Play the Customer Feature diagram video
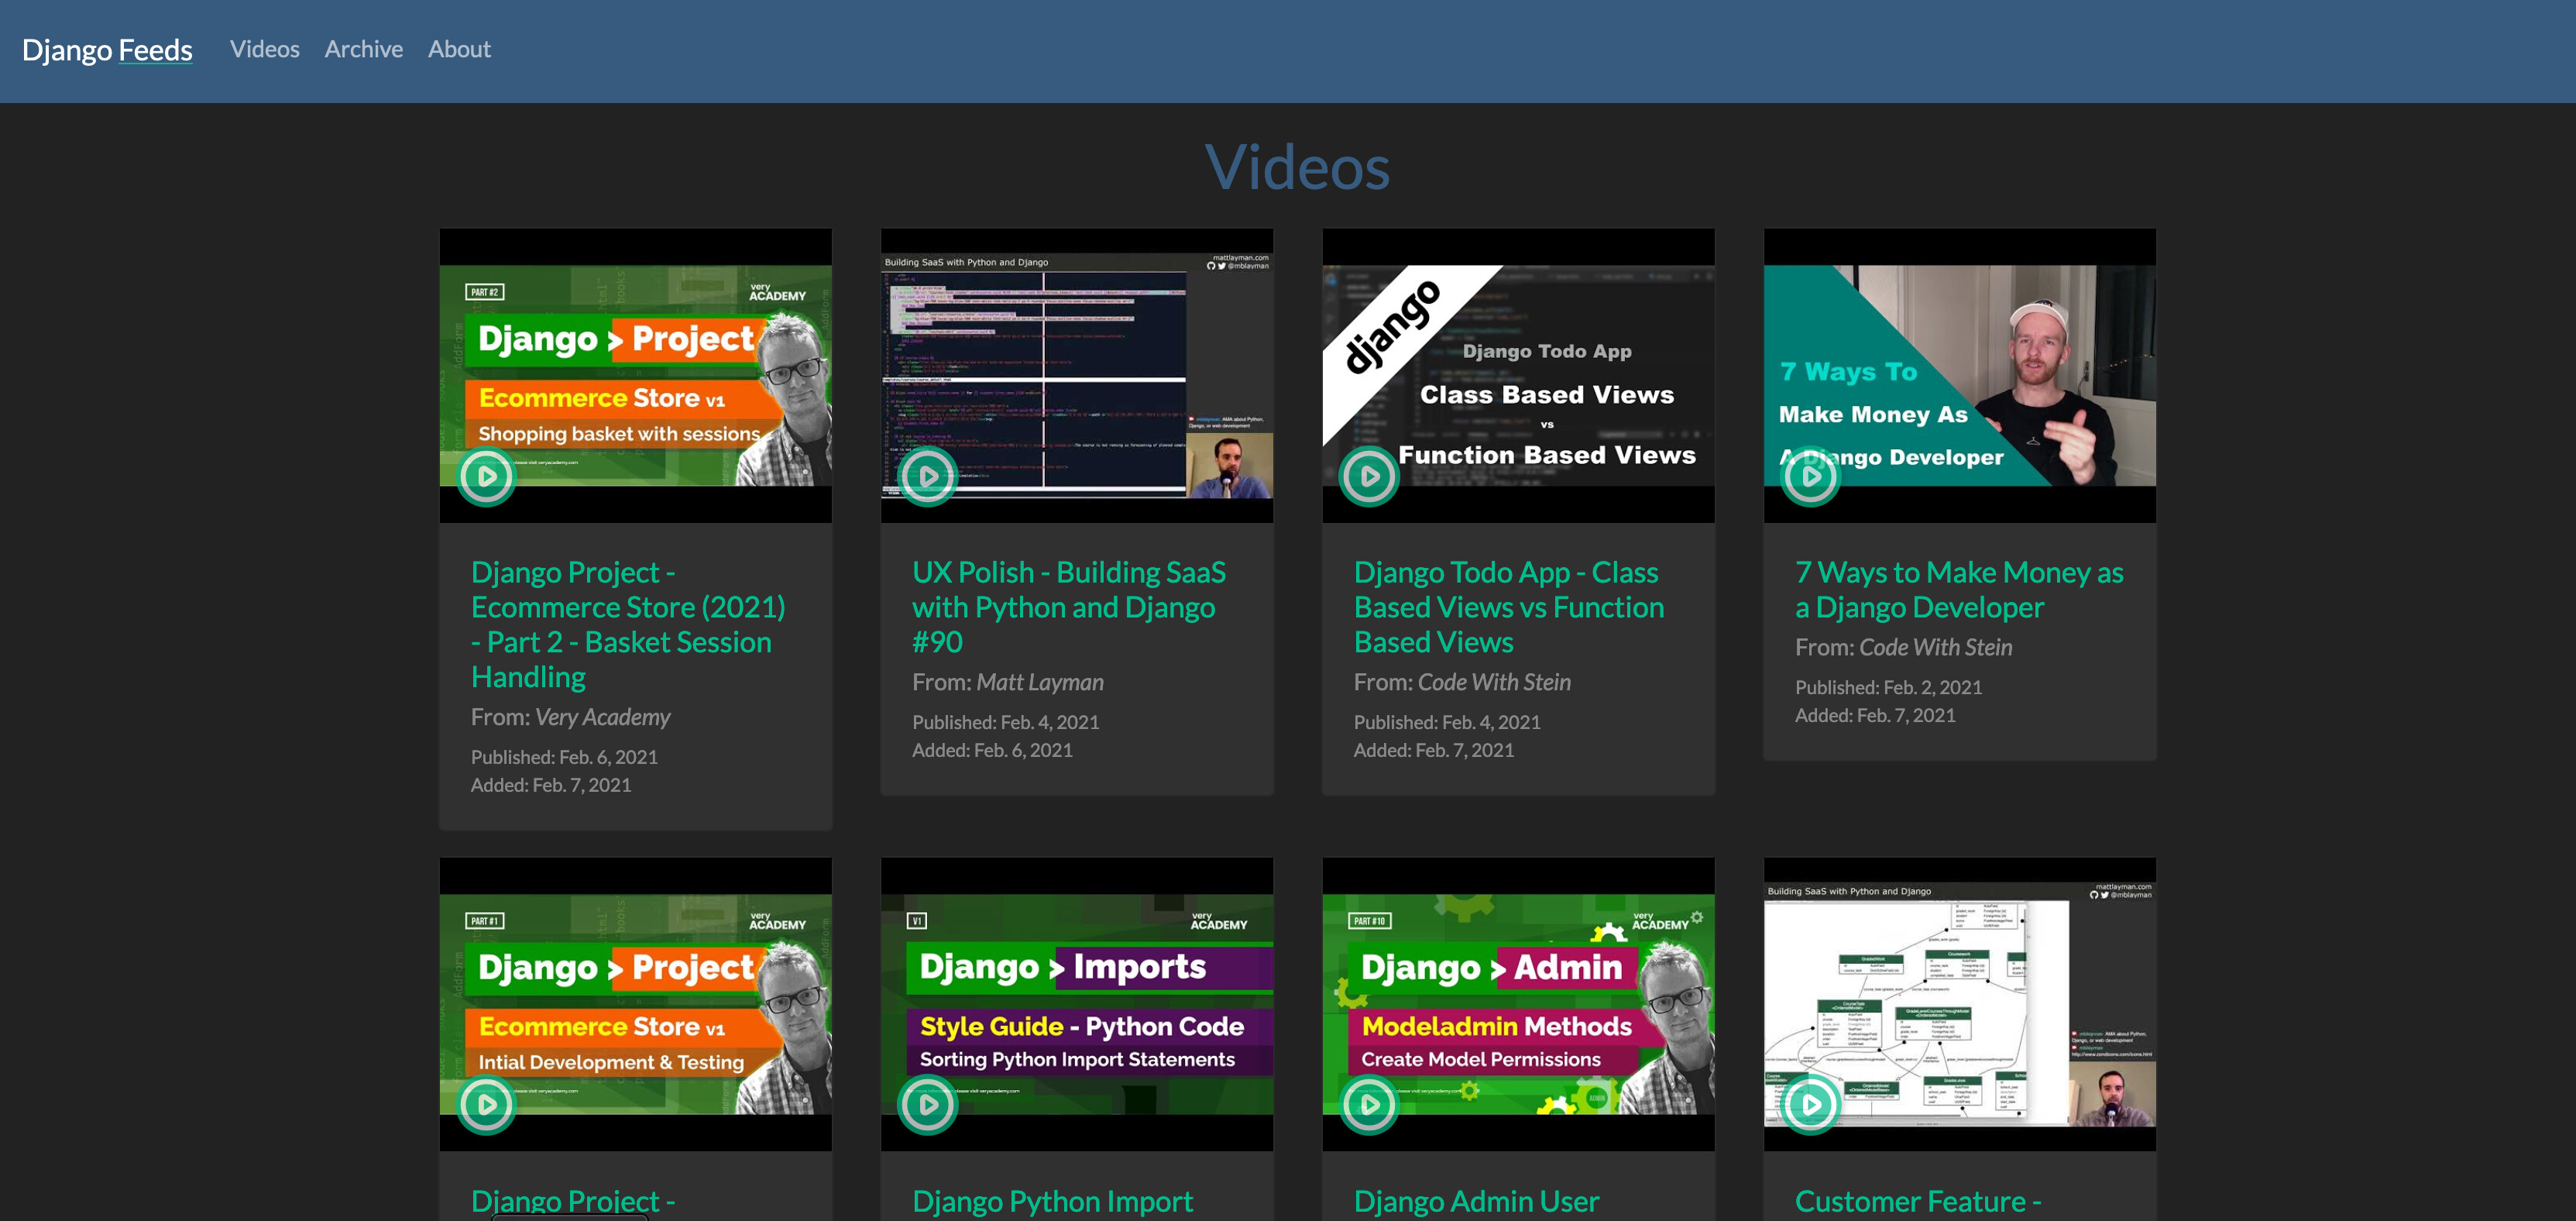2576x1221 pixels. pyautogui.click(x=1810, y=1105)
